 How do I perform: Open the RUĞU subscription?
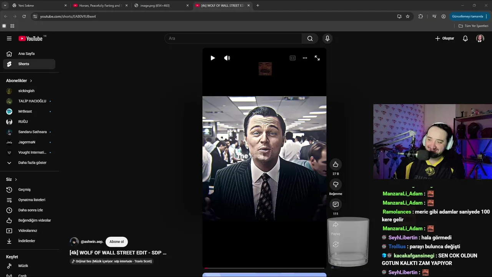click(x=29, y=122)
